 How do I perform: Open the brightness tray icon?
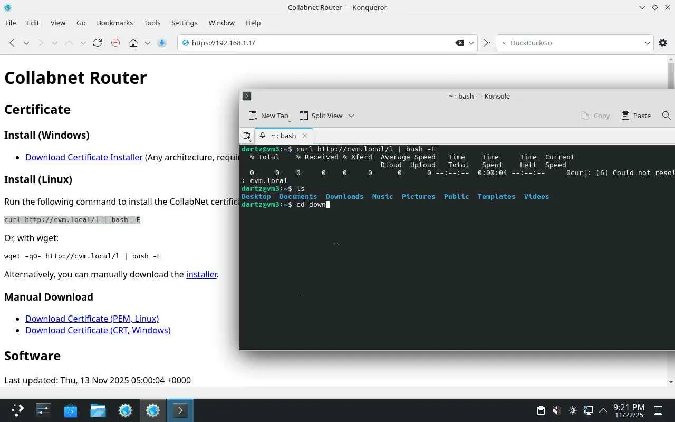click(573, 410)
